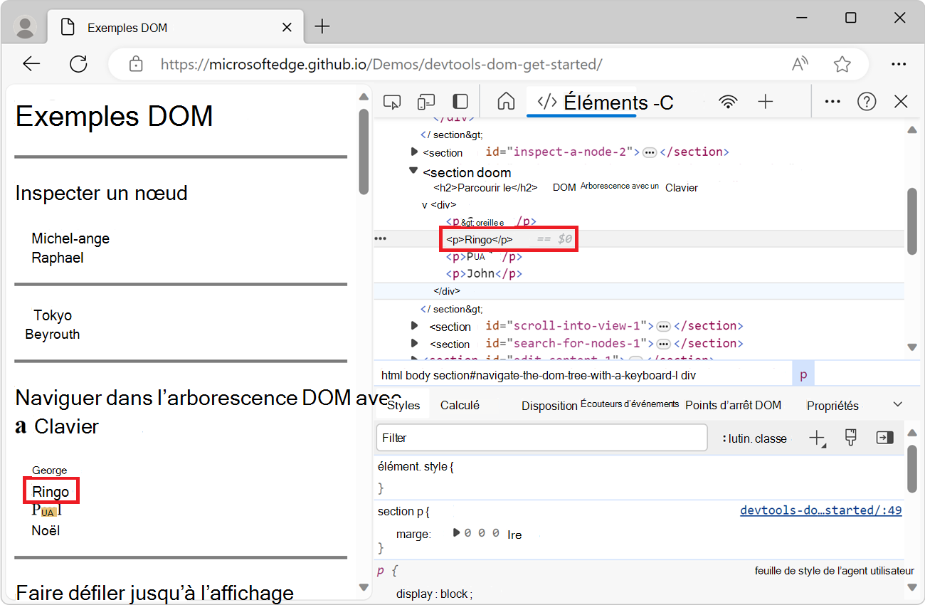The image size is (925, 605).
Task: Go back to the previous page
Action: pos(31,64)
